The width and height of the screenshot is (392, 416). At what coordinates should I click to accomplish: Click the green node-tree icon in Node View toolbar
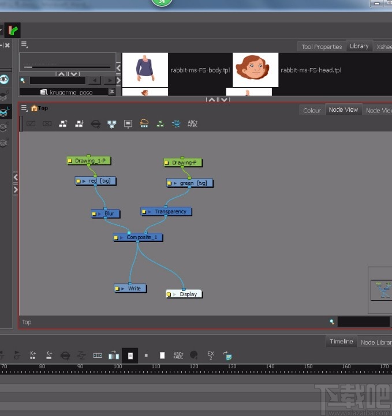pos(160,124)
